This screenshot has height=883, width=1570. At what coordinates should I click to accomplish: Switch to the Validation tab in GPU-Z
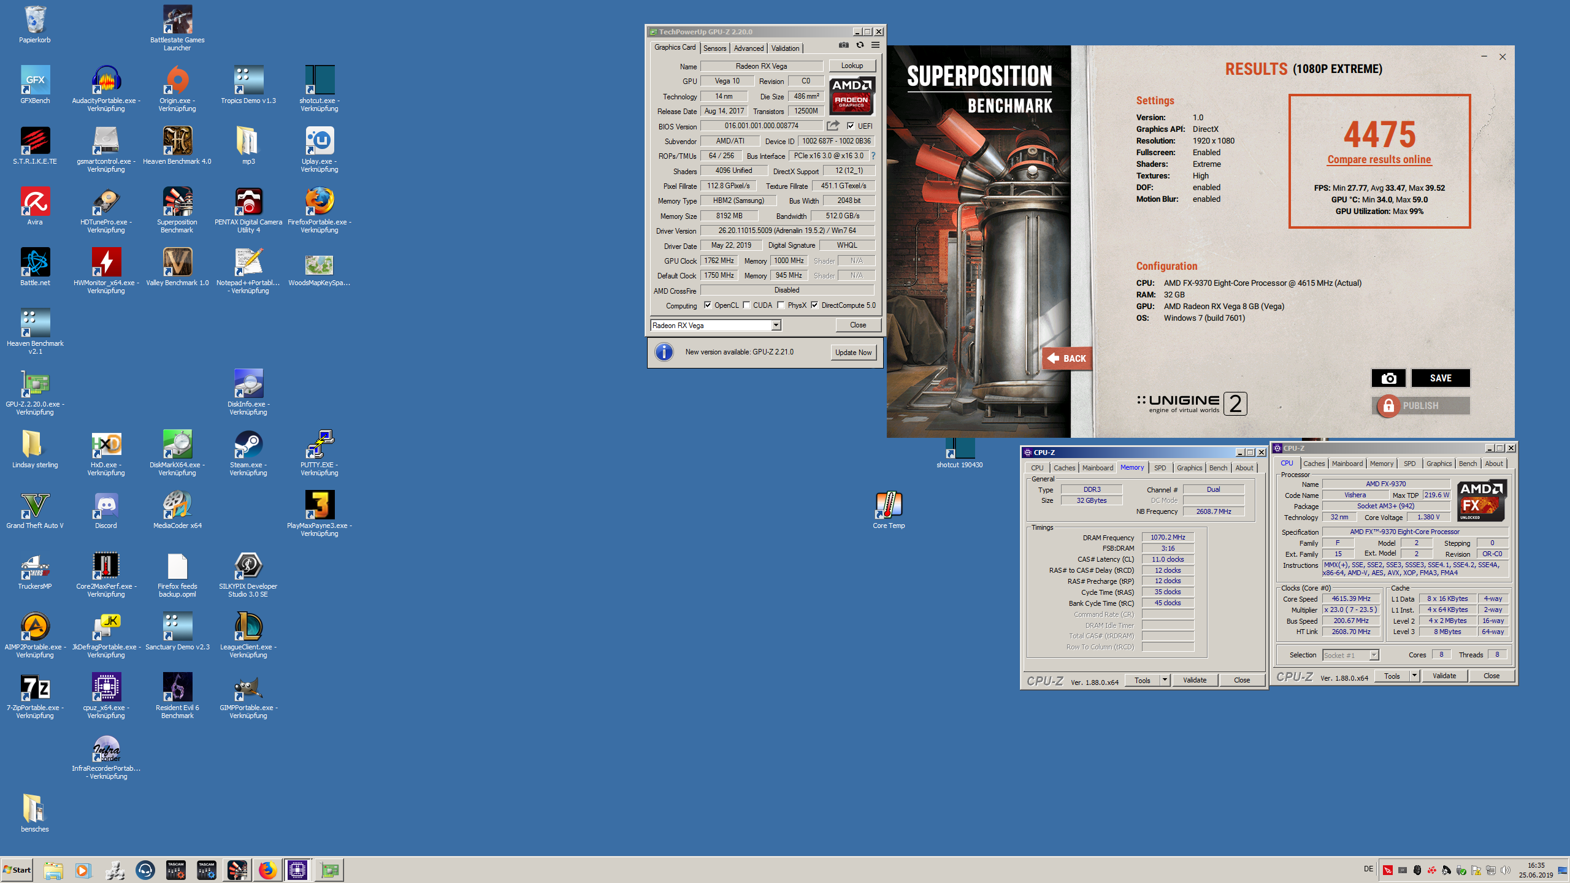(785, 48)
